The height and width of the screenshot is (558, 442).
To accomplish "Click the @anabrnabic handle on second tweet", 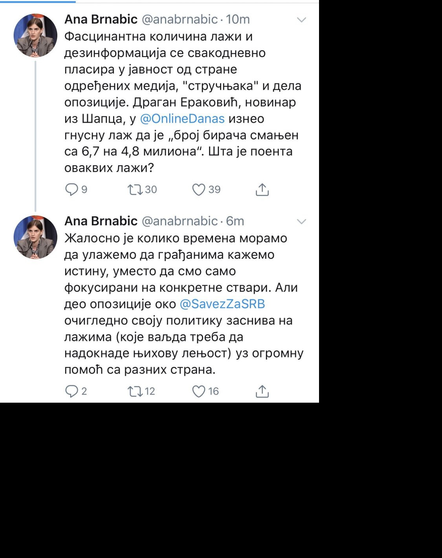I will (x=179, y=221).
